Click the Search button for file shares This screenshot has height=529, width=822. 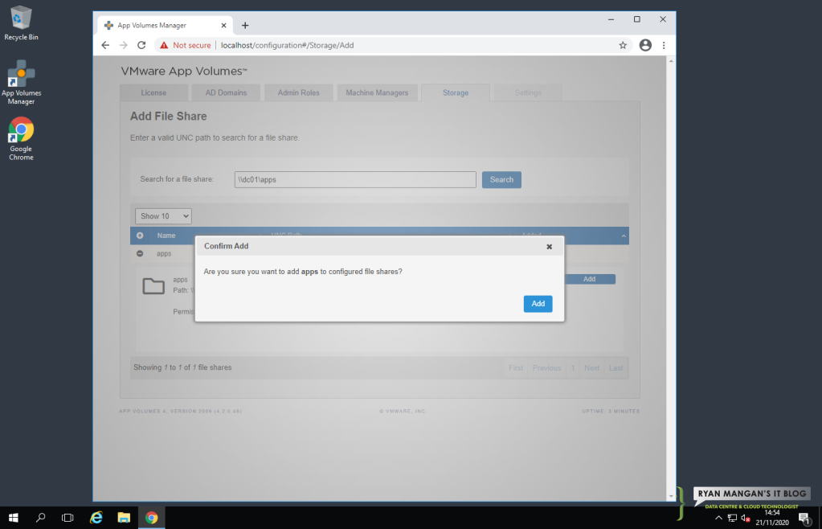coord(501,179)
